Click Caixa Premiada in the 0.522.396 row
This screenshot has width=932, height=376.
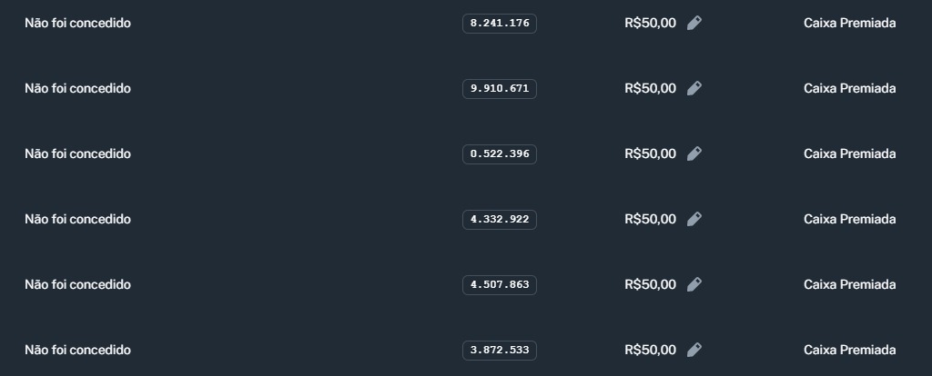[849, 154]
